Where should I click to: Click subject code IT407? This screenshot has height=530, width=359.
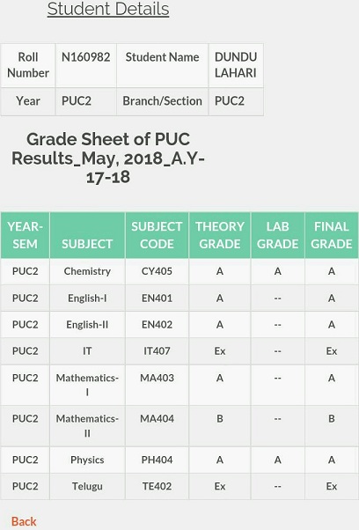point(157,351)
